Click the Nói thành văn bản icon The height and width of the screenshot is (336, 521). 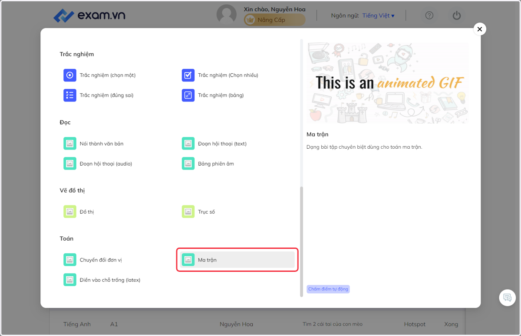click(x=70, y=144)
